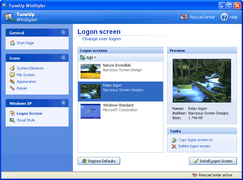Click Install Logon Screen button
Viewport: 243px width, 180px height.
click(x=213, y=161)
